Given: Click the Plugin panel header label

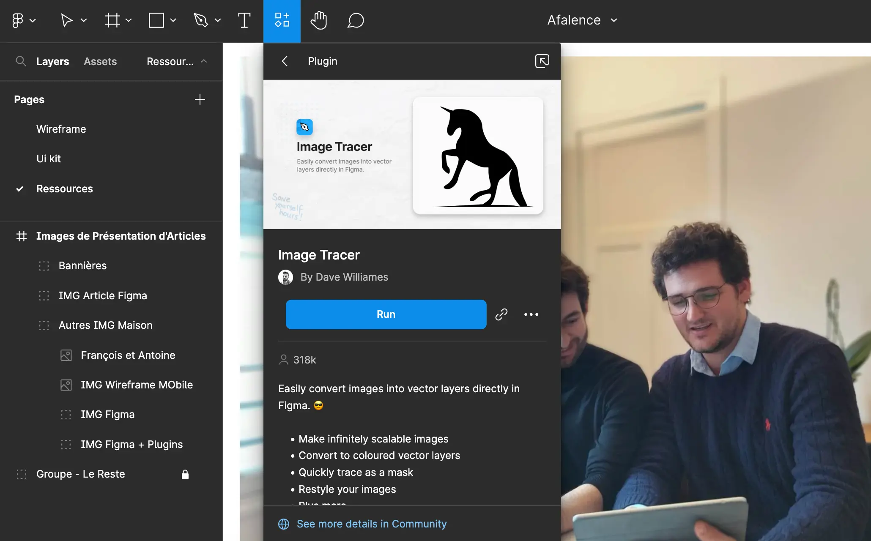Looking at the screenshot, I should [x=323, y=61].
